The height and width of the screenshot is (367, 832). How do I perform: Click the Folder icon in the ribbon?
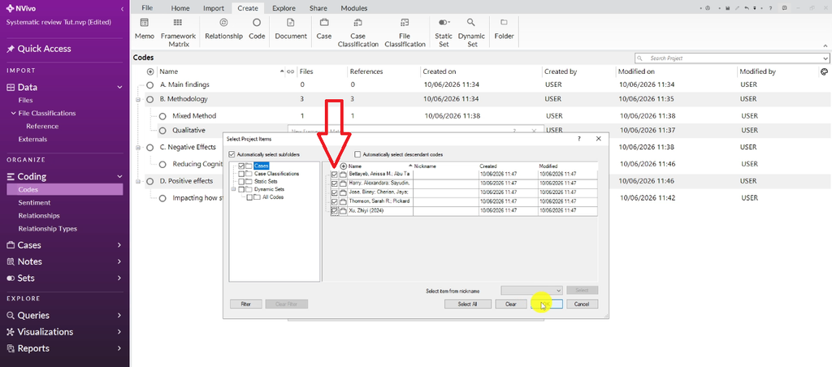click(504, 23)
